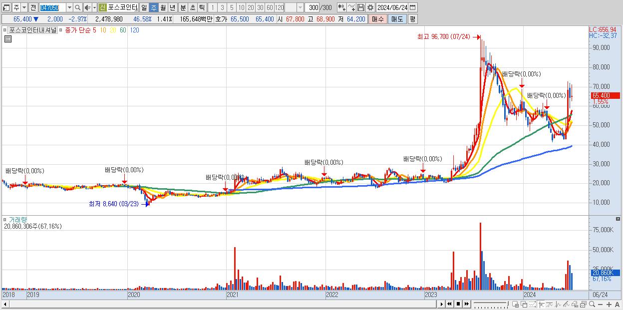The image size is (623, 310).
Task: Click the playback speed slider in the bottom bar
Action: (x=491, y=304)
